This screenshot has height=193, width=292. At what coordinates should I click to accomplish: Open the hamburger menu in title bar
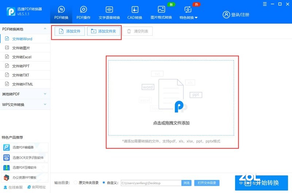pyautogui.click(x=265, y=4)
